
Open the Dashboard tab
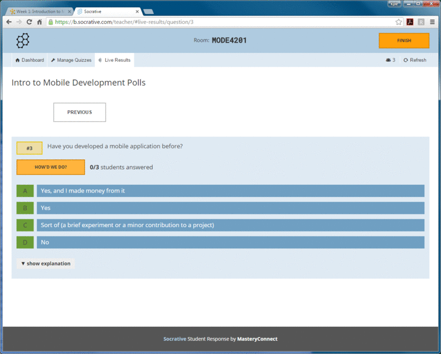30,60
